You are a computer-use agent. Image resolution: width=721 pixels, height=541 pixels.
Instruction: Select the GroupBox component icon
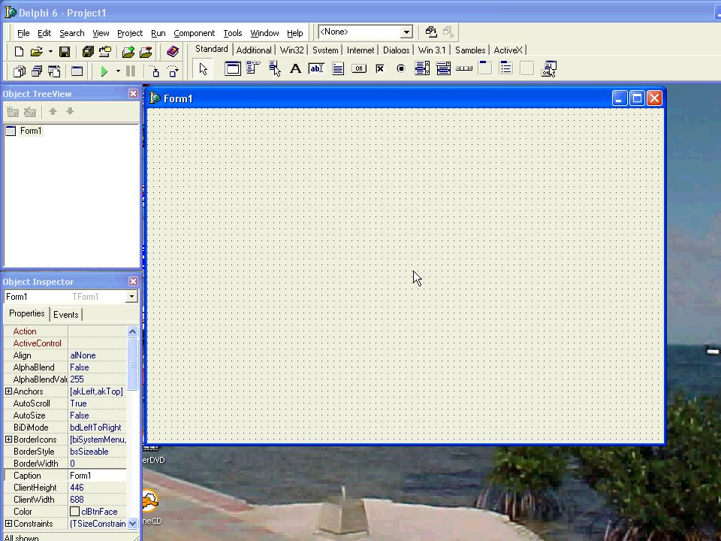tap(485, 69)
